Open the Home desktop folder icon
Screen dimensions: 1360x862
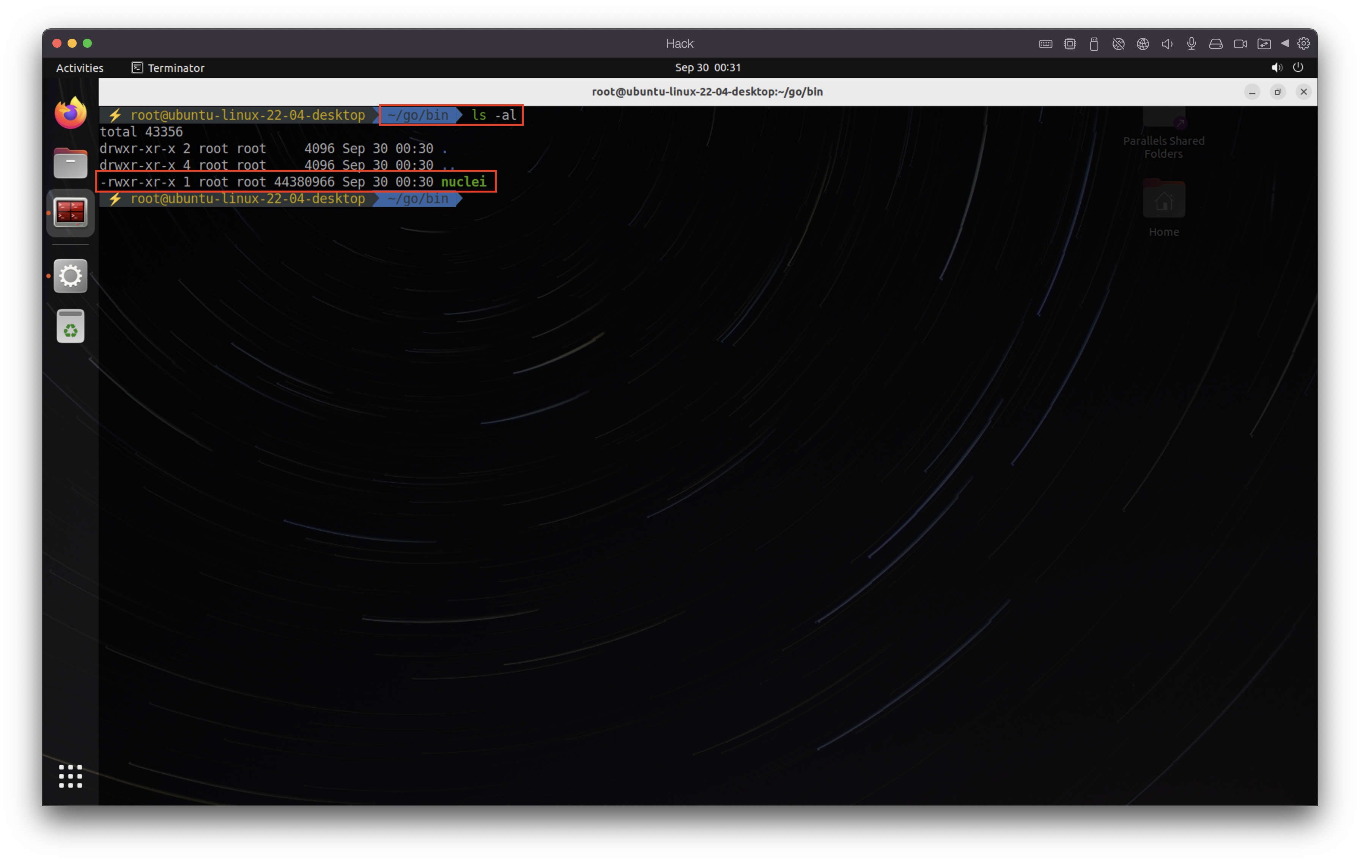click(x=1163, y=208)
